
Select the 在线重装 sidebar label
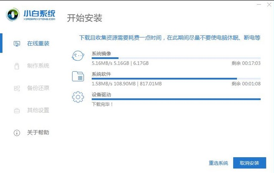point(38,44)
